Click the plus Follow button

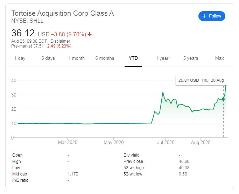pyautogui.click(x=212, y=16)
